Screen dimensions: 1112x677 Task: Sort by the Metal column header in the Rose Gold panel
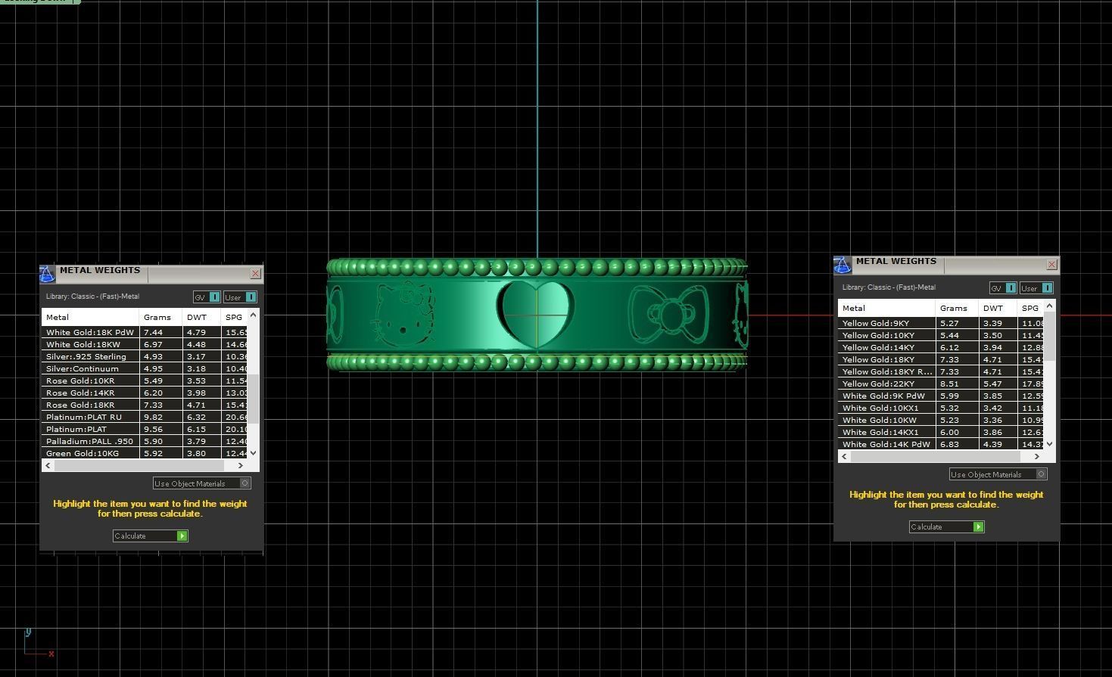[x=90, y=318]
